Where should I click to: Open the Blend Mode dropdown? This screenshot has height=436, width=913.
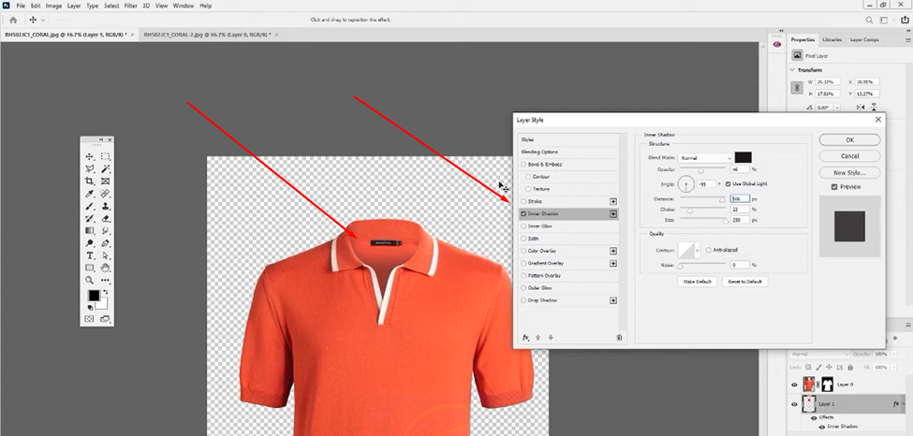[704, 157]
